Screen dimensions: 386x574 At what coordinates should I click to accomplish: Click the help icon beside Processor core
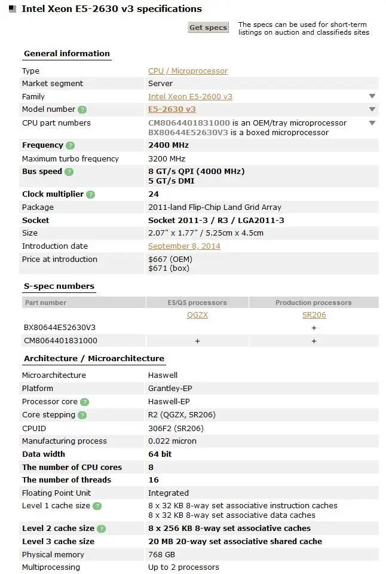pos(84,402)
